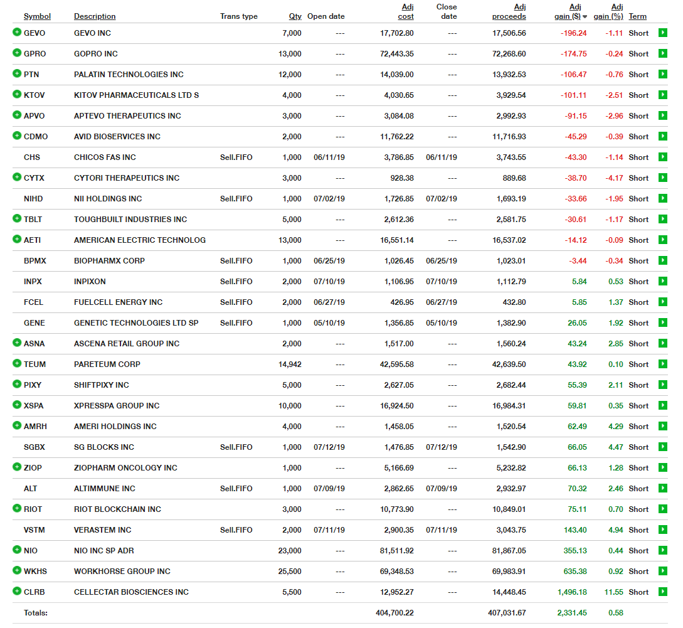Screen dimensions: 683x628
Task: Expand the AMRH row plus icon
Action: [17, 425]
